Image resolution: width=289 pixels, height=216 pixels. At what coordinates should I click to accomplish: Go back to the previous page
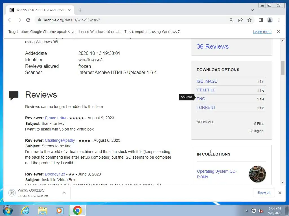[10, 20]
